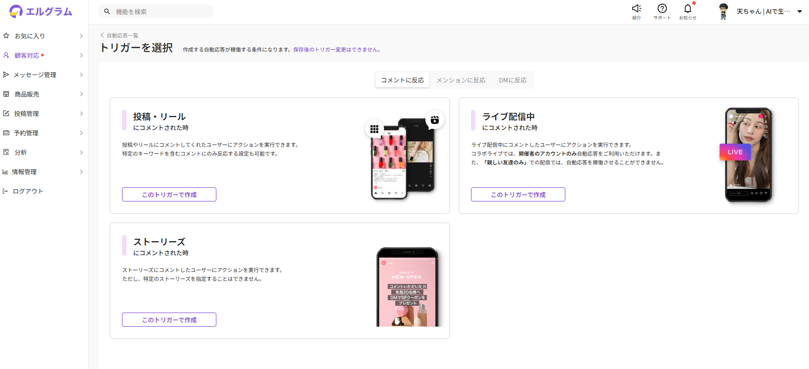Click the megaphone 紹介 icon
This screenshot has width=809, height=369.
(x=636, y=9)
